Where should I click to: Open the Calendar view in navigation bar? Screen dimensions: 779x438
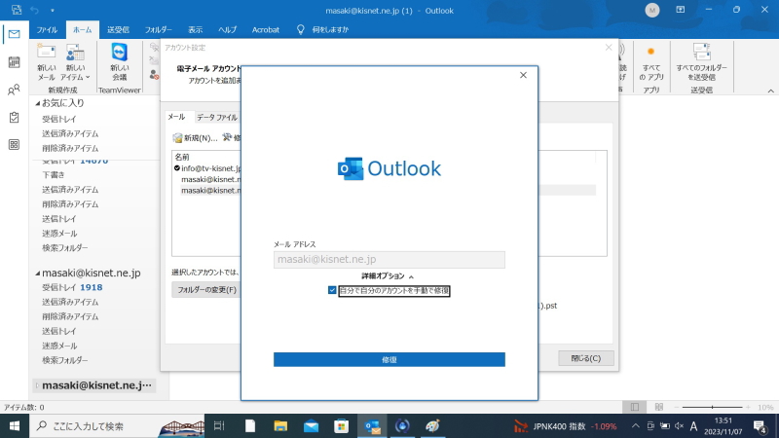click(x=14, y=62)
